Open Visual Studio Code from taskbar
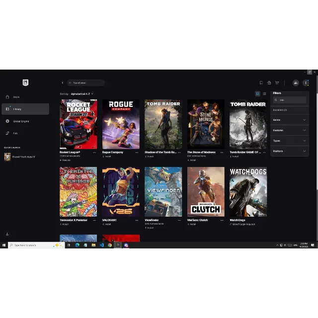 pyautogui.click(x=101, y=245)
